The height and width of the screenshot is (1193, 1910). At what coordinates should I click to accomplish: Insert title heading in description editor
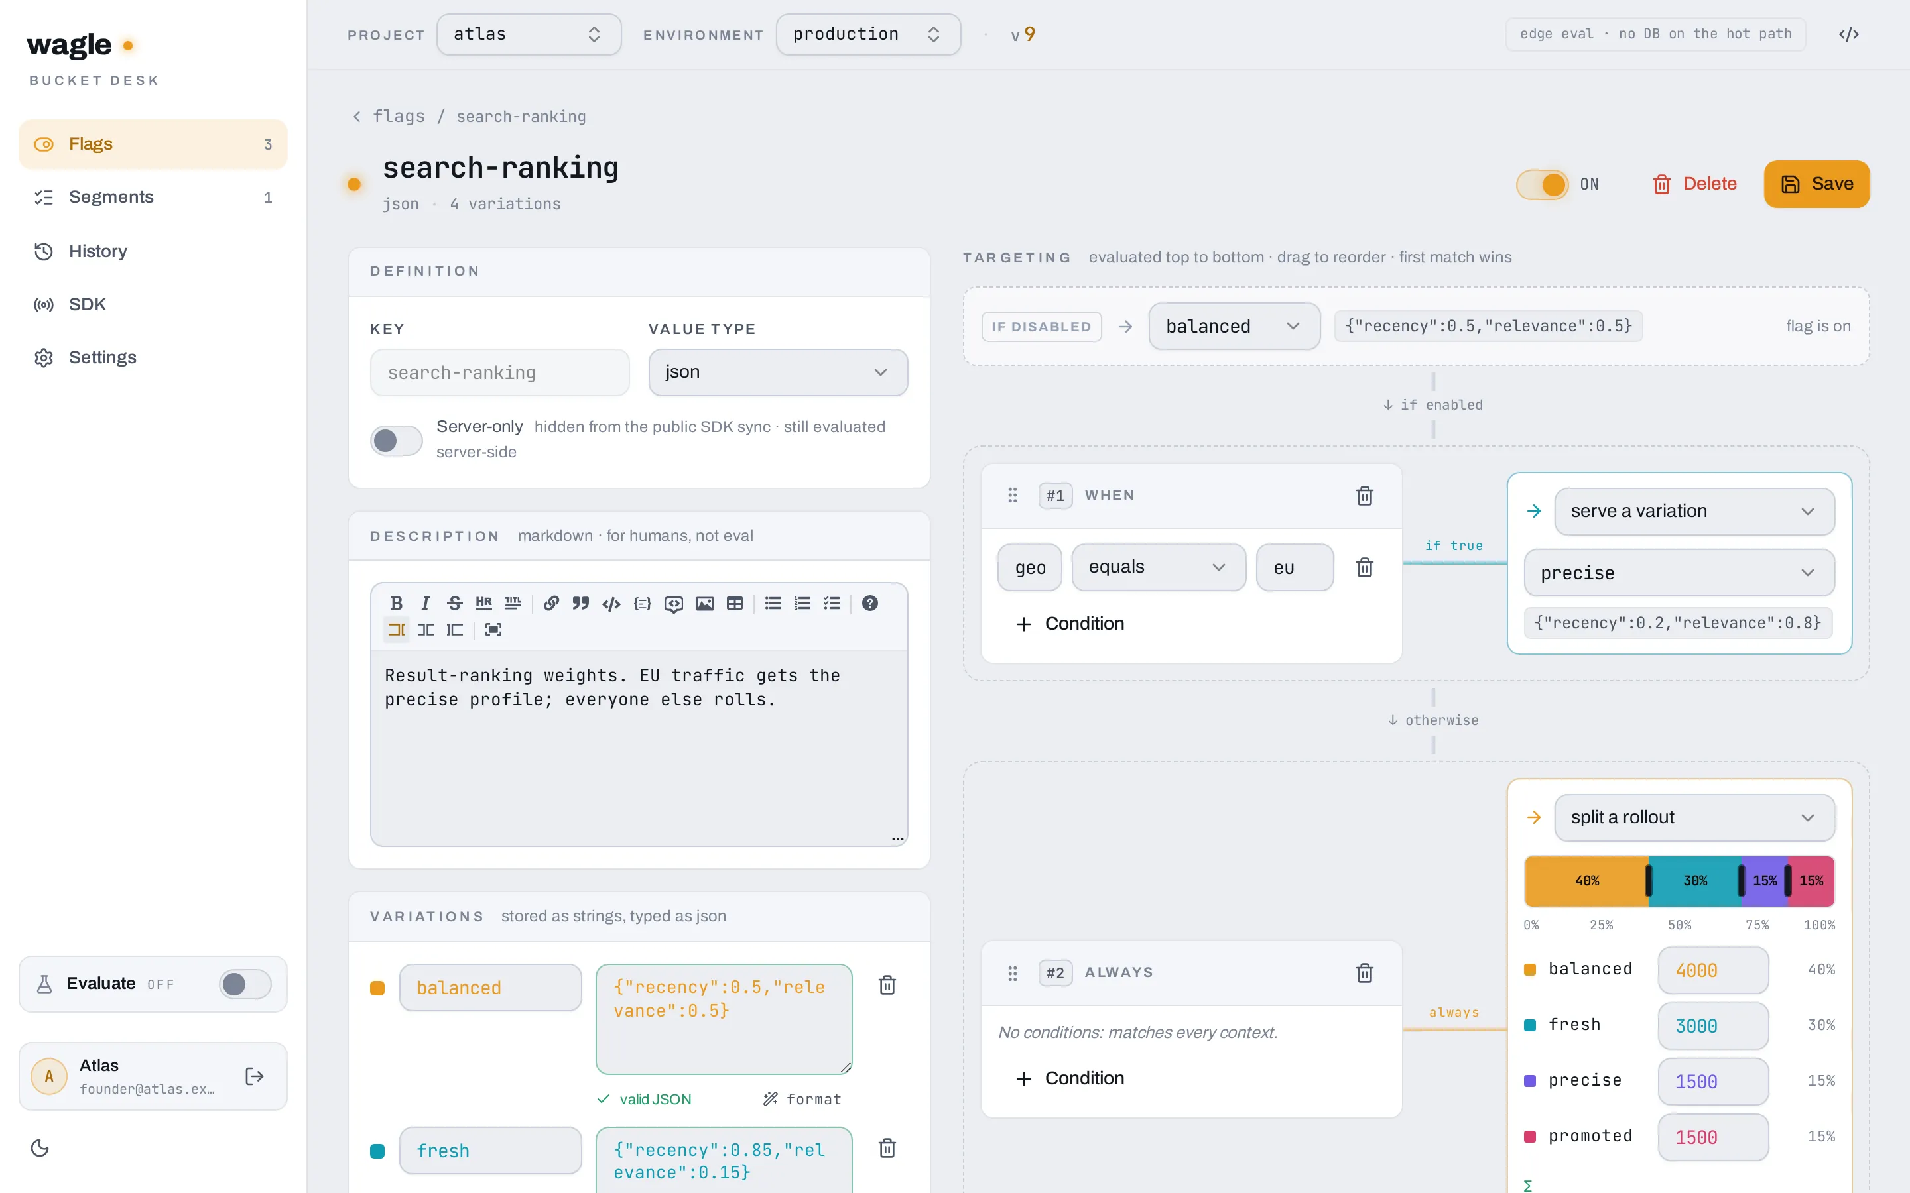(513, 604)
